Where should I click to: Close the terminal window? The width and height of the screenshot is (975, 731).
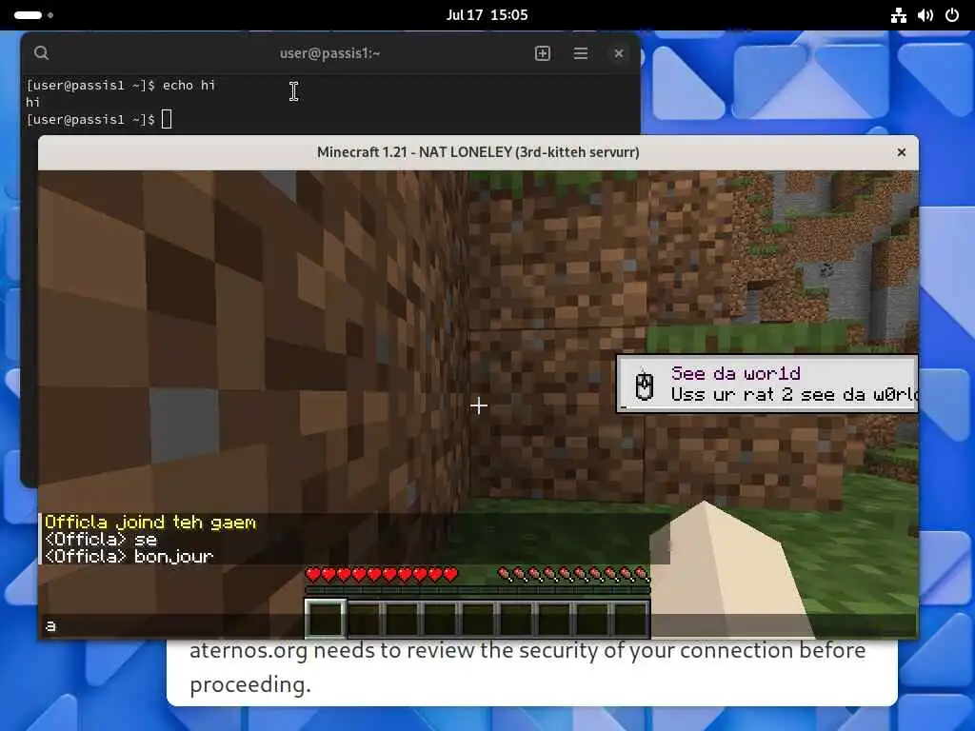[x=619, y=53]
